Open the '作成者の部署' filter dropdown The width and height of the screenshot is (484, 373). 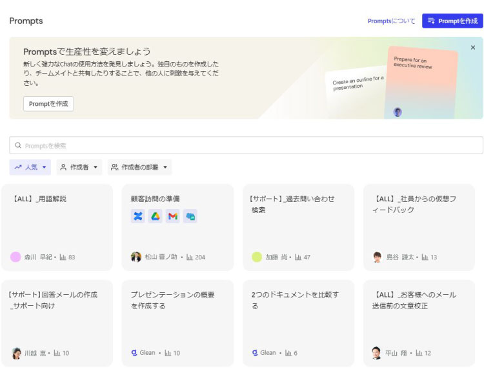(x=139, y=167)
